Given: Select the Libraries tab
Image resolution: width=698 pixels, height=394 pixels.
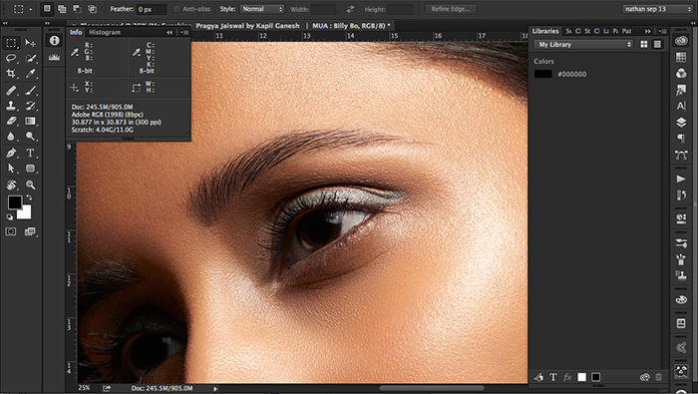Looking at the screenshot, I should pyautogui.click(x=545, y=31).
